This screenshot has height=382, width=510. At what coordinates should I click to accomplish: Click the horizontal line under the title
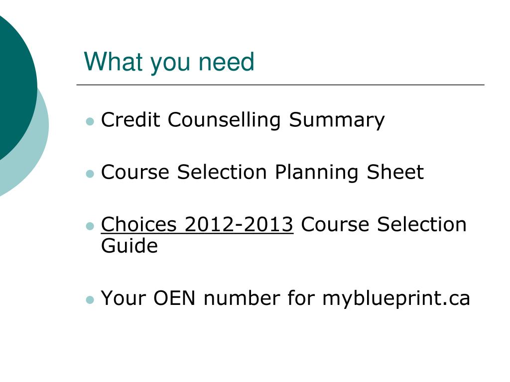pos(280,85)
